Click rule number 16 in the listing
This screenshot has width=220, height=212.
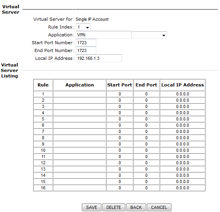[43, 188]
